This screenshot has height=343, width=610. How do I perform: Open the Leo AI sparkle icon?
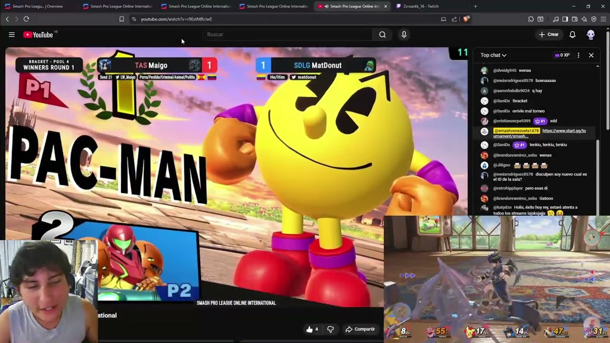click(x=584, y=19)
